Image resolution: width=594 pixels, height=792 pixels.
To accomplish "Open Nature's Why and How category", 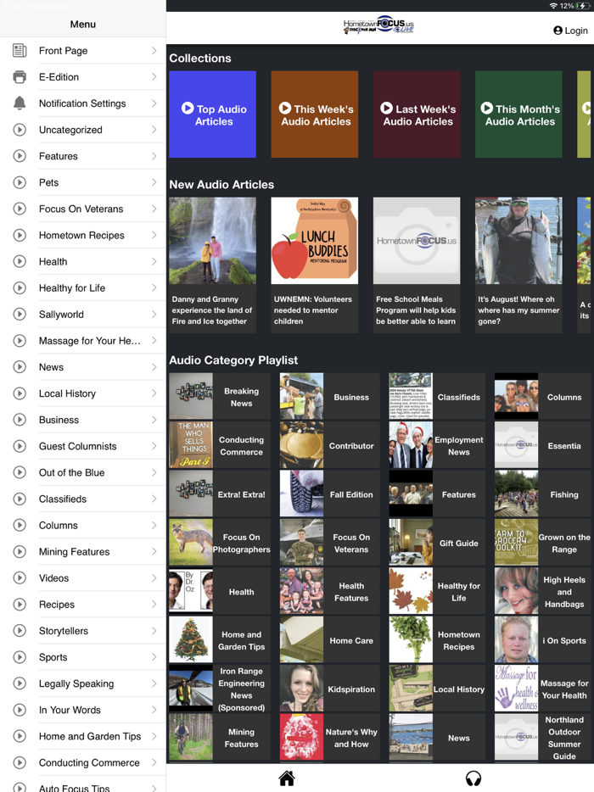I will 329,738.
